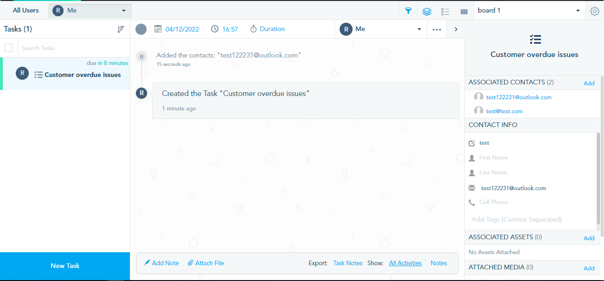Viewport: 604px width, 281px height.
Task: Show only Notes
Action: (x=439, y=263)
